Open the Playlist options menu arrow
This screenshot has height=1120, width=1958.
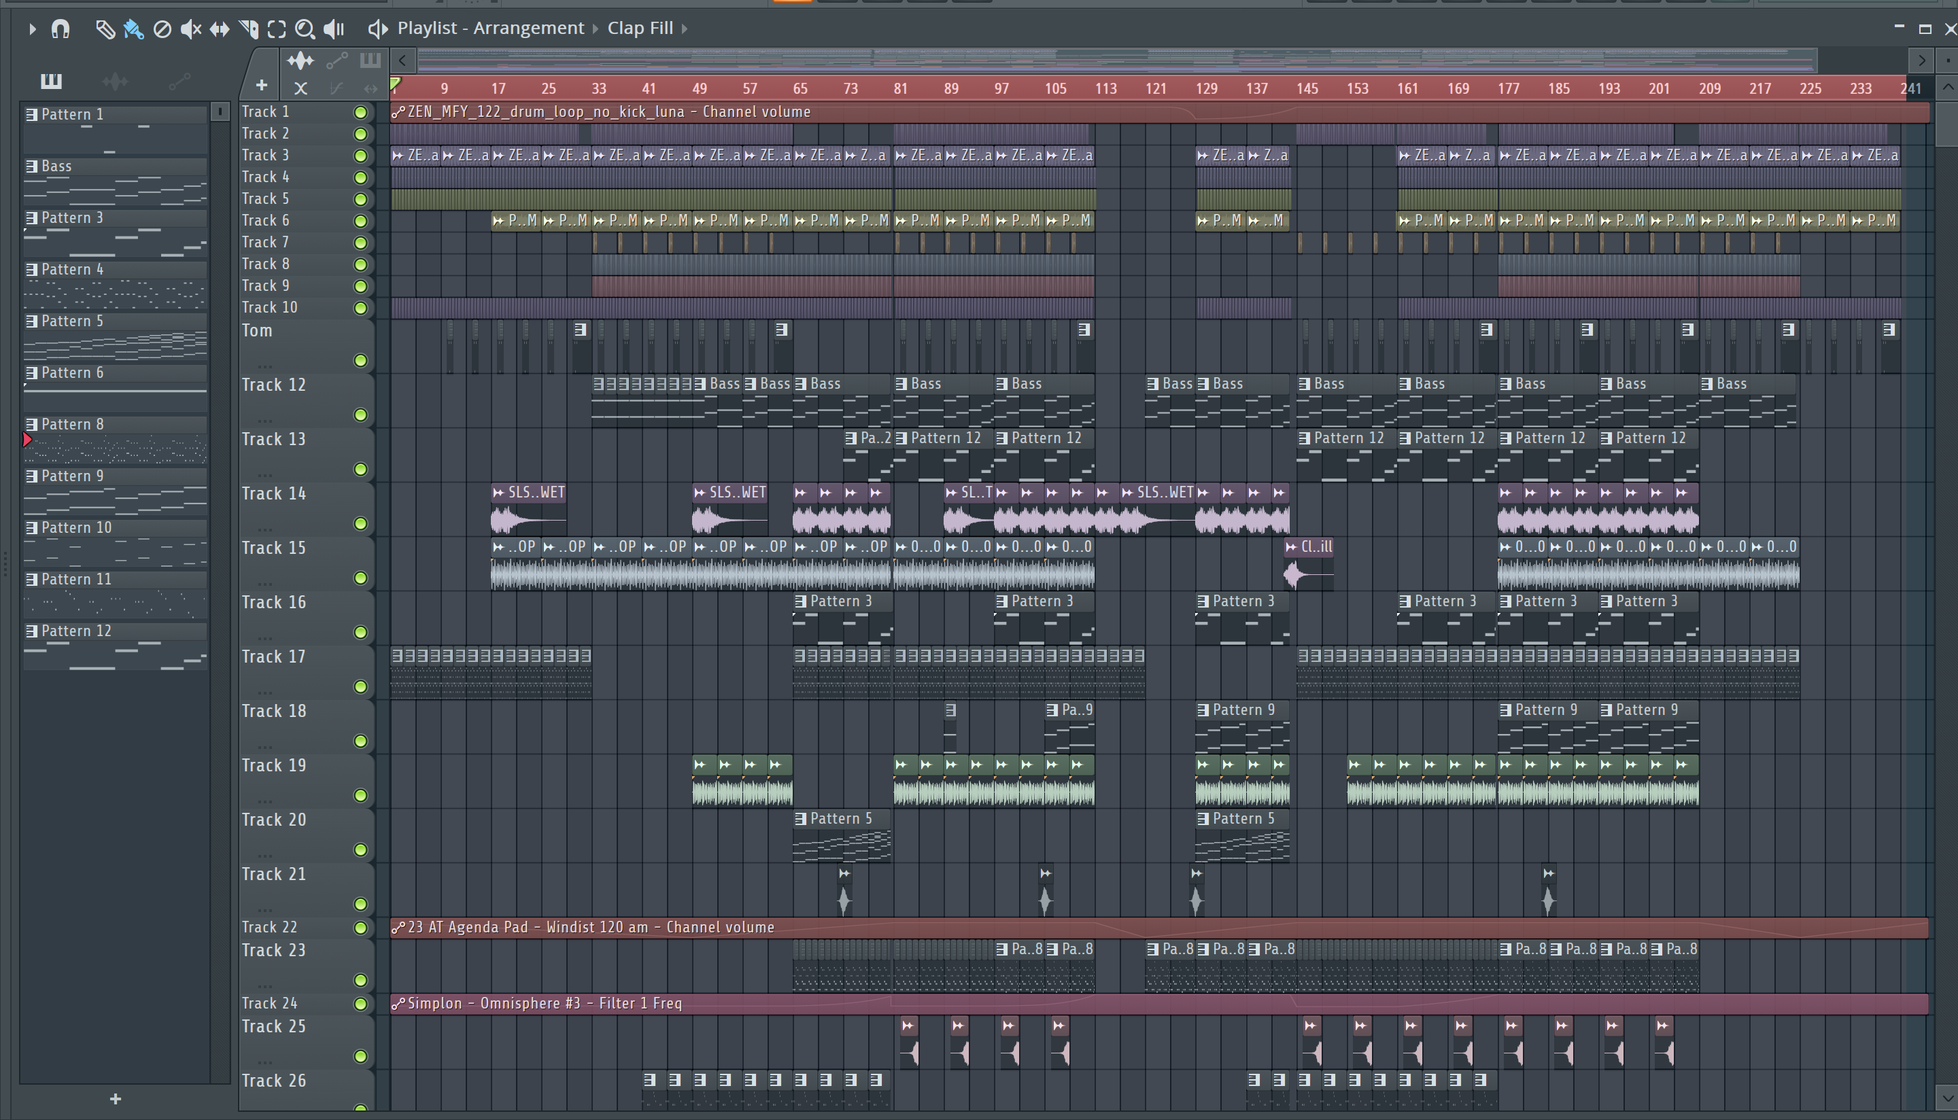[31, 29]
